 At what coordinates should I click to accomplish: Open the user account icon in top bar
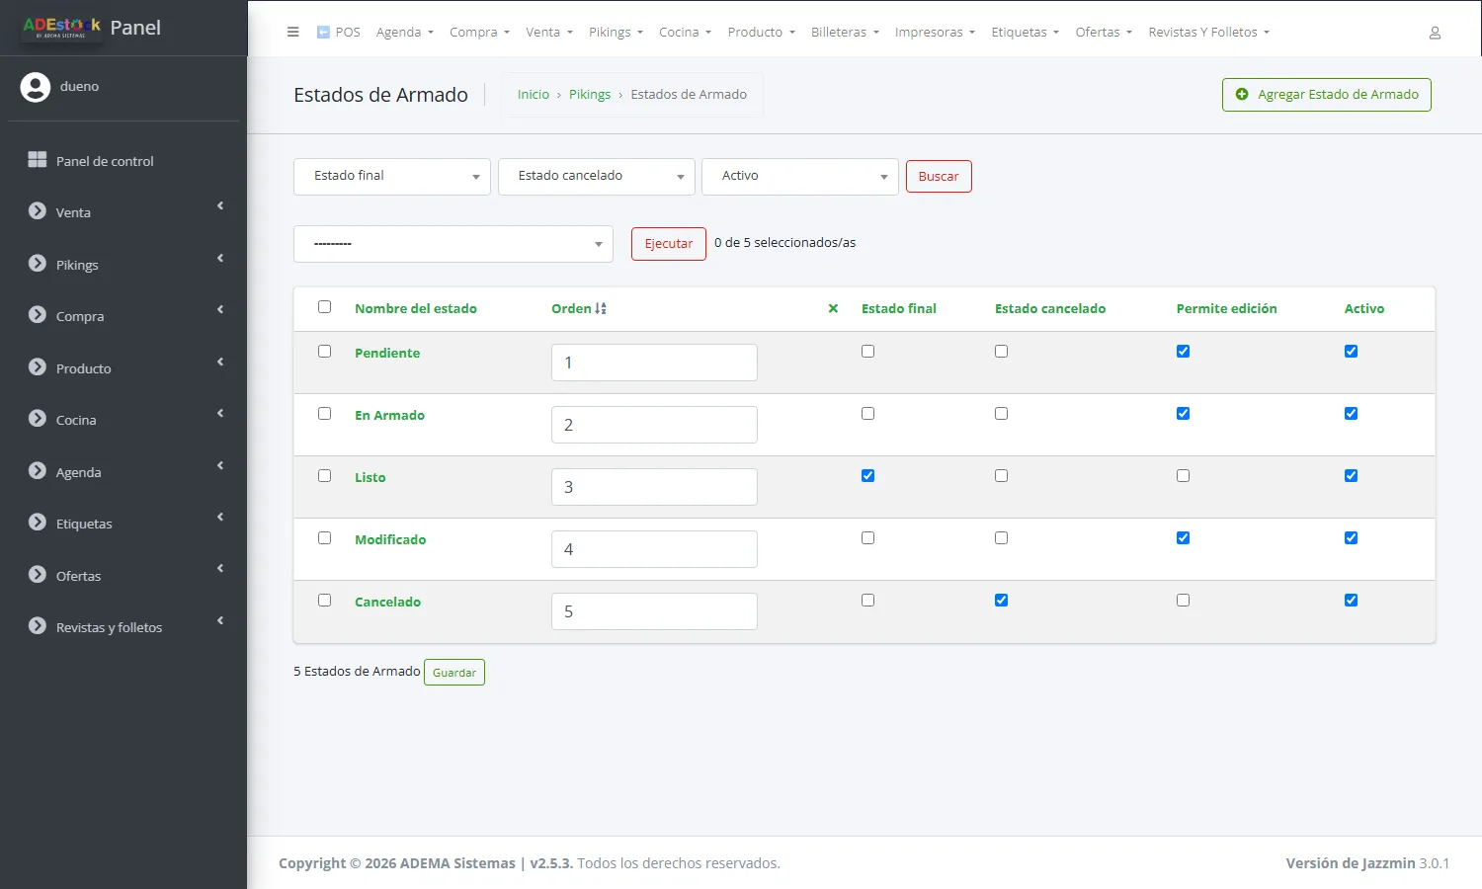(1435, 33)
